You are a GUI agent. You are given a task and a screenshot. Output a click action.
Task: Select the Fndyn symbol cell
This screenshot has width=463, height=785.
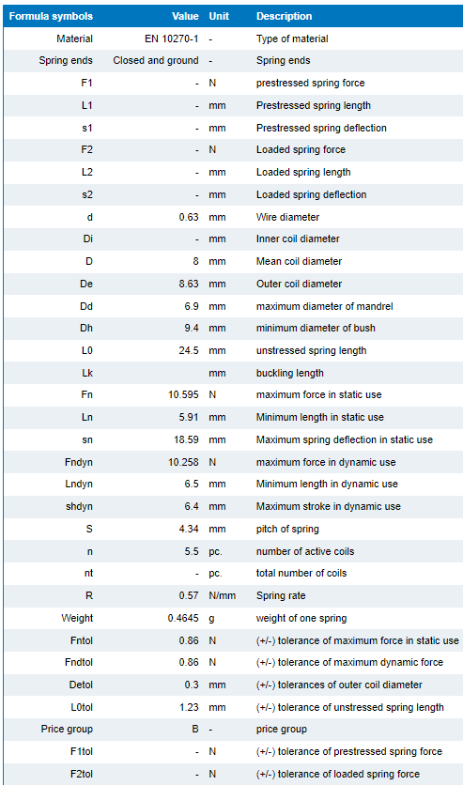pyautogui.click(x=79, y=462)
